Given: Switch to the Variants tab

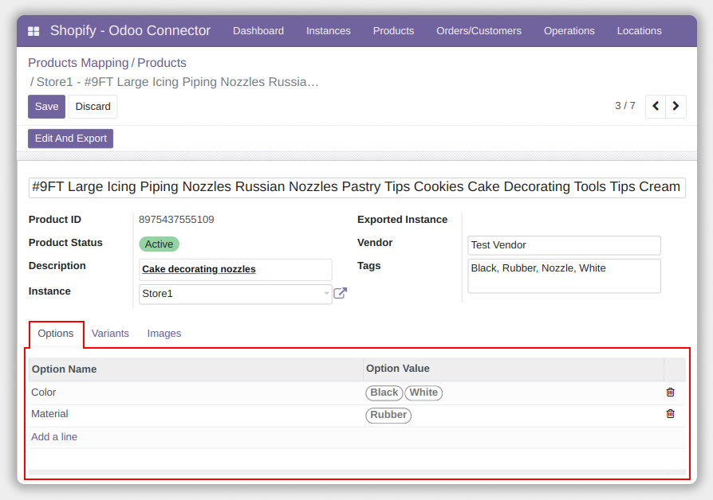Looking at the screenshot, I should 110,334.
